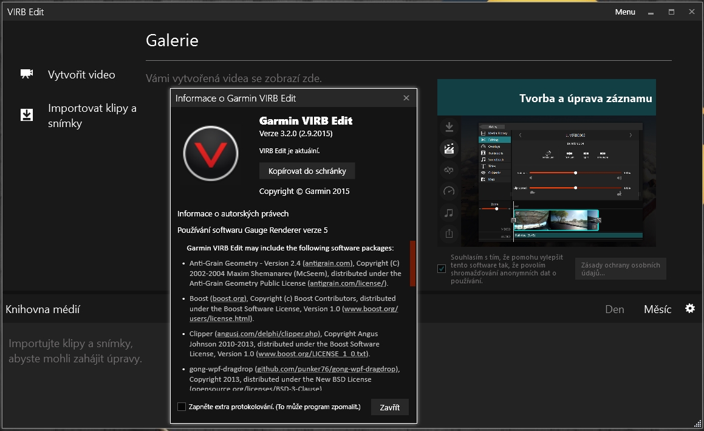Click Zavřít to dismiss the dialog

coord(390,407)
